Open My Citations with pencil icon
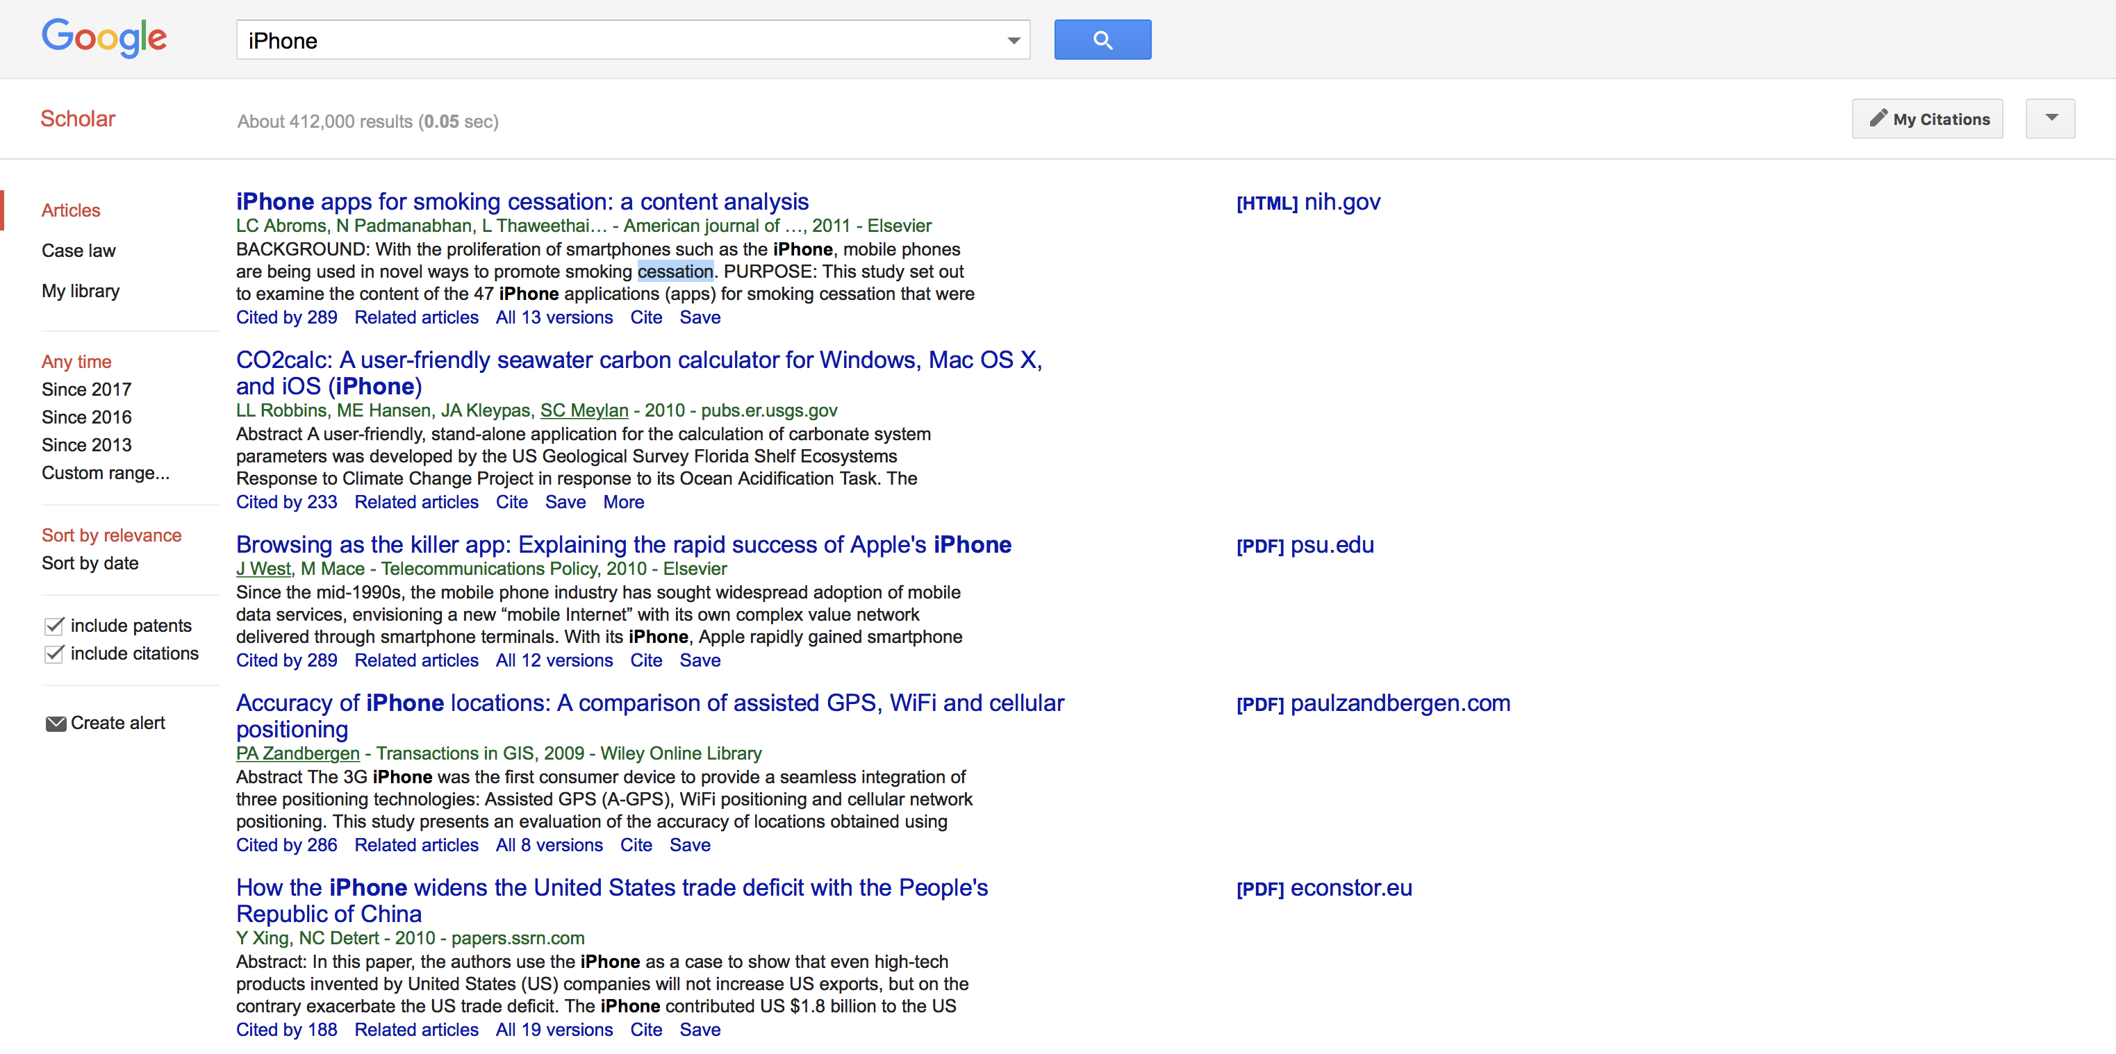Viewport: 2116px width, 1054px height. coord(1927,118)
